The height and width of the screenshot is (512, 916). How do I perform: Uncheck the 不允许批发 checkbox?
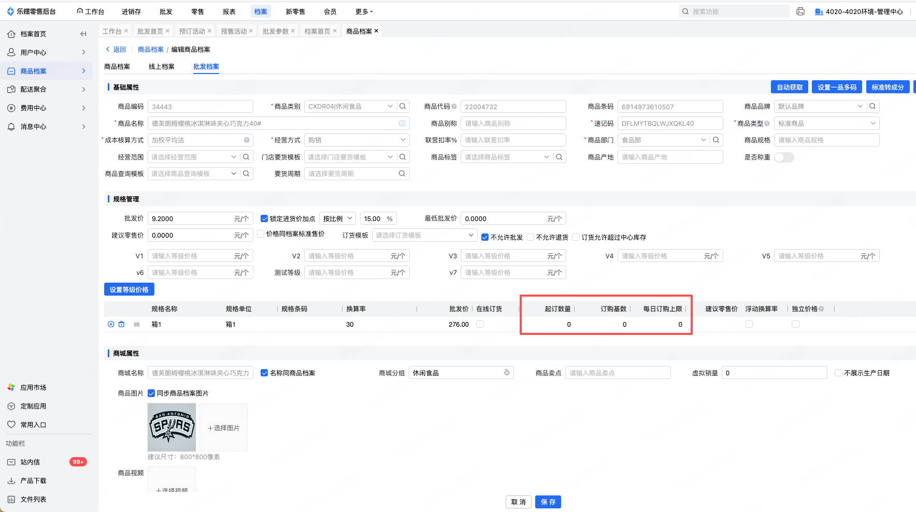tap(485, 237)
